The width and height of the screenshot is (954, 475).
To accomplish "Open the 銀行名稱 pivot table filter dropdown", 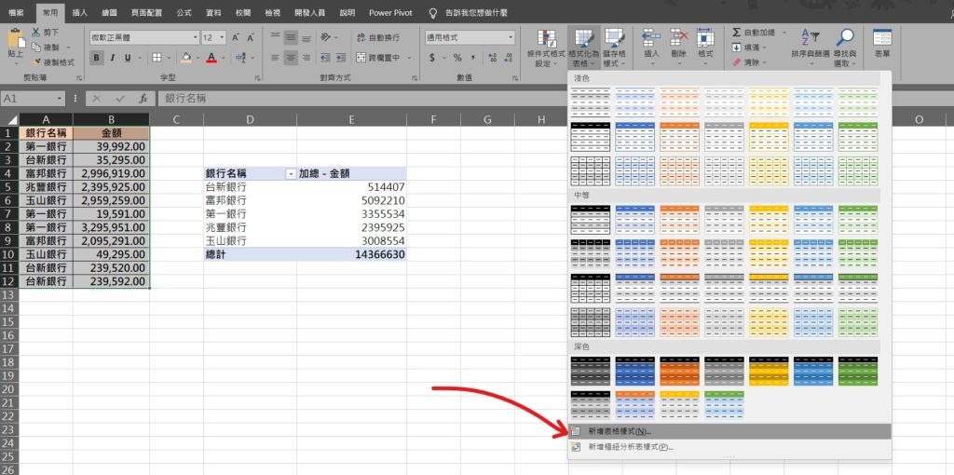I will 291,174.
